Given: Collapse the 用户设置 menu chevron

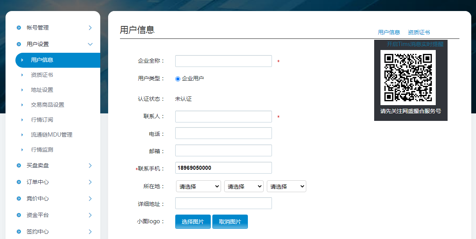Looking at the screenshot, I should 90,44.
